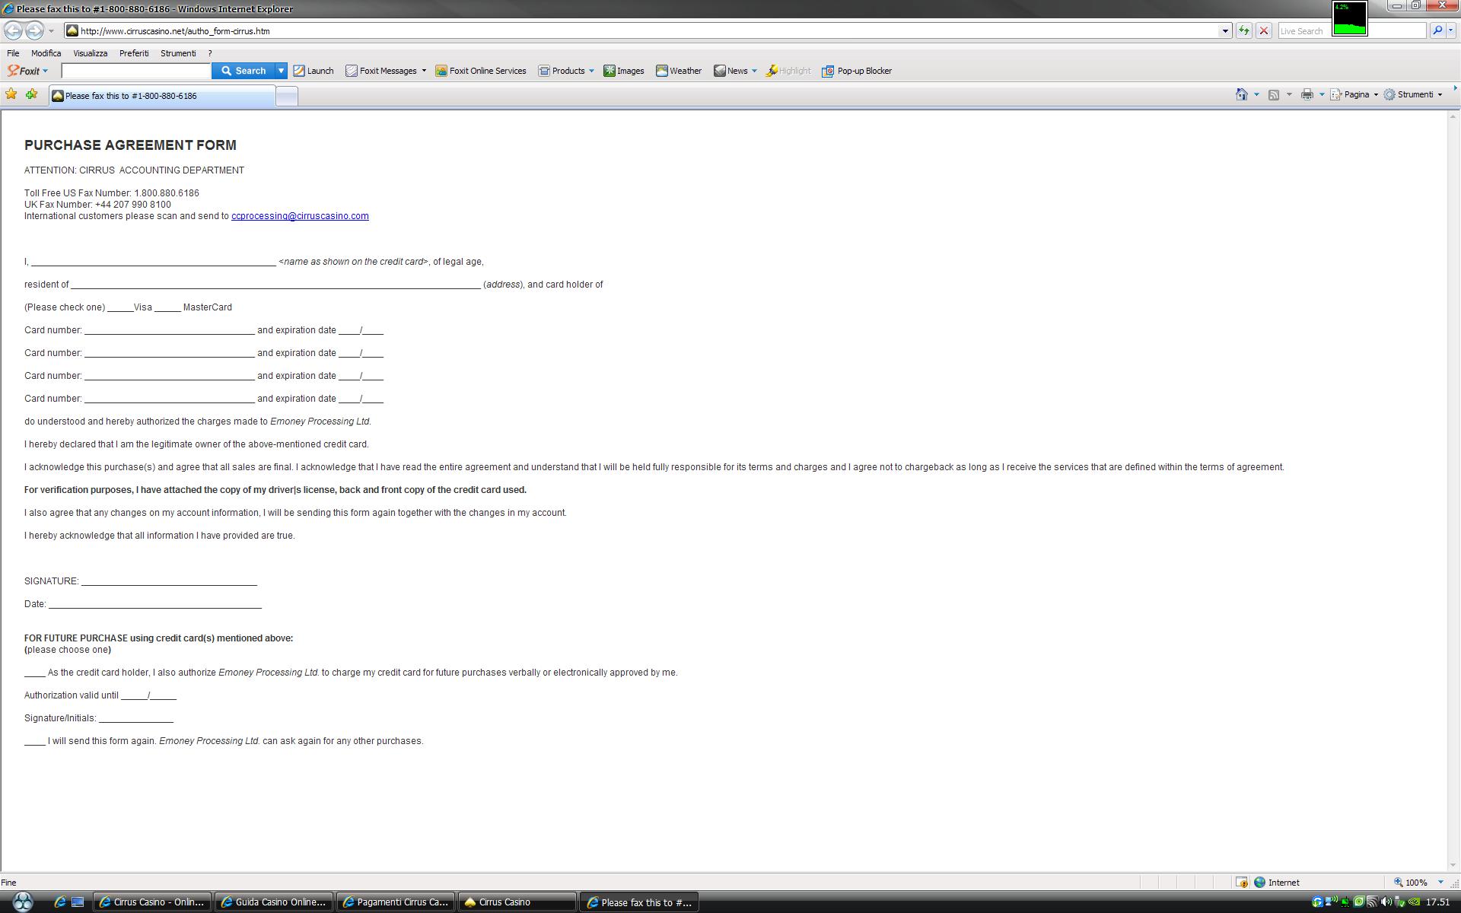The image size is (1461, 913).
Task: Click the zoom magnifier in status bar
Action: click(x=1399, y=883)
